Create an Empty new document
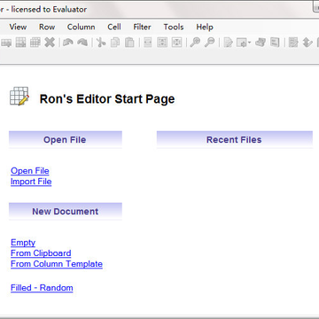This screenshot has height=319, width=319. click(x=23, y=243)
